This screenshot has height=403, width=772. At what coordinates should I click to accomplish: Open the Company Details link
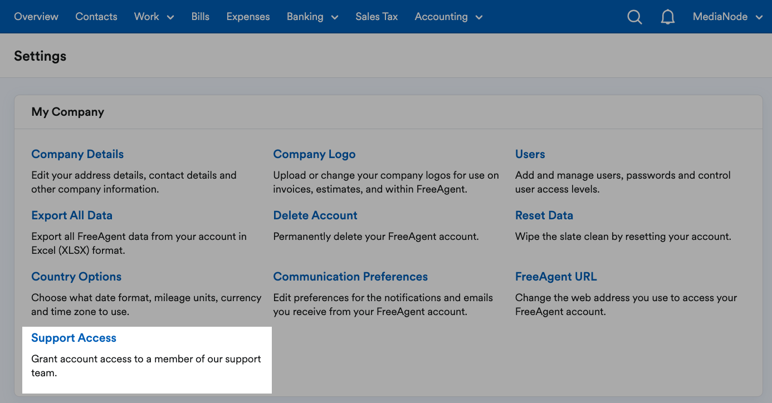pyautogui.click(x=77, y=154)
